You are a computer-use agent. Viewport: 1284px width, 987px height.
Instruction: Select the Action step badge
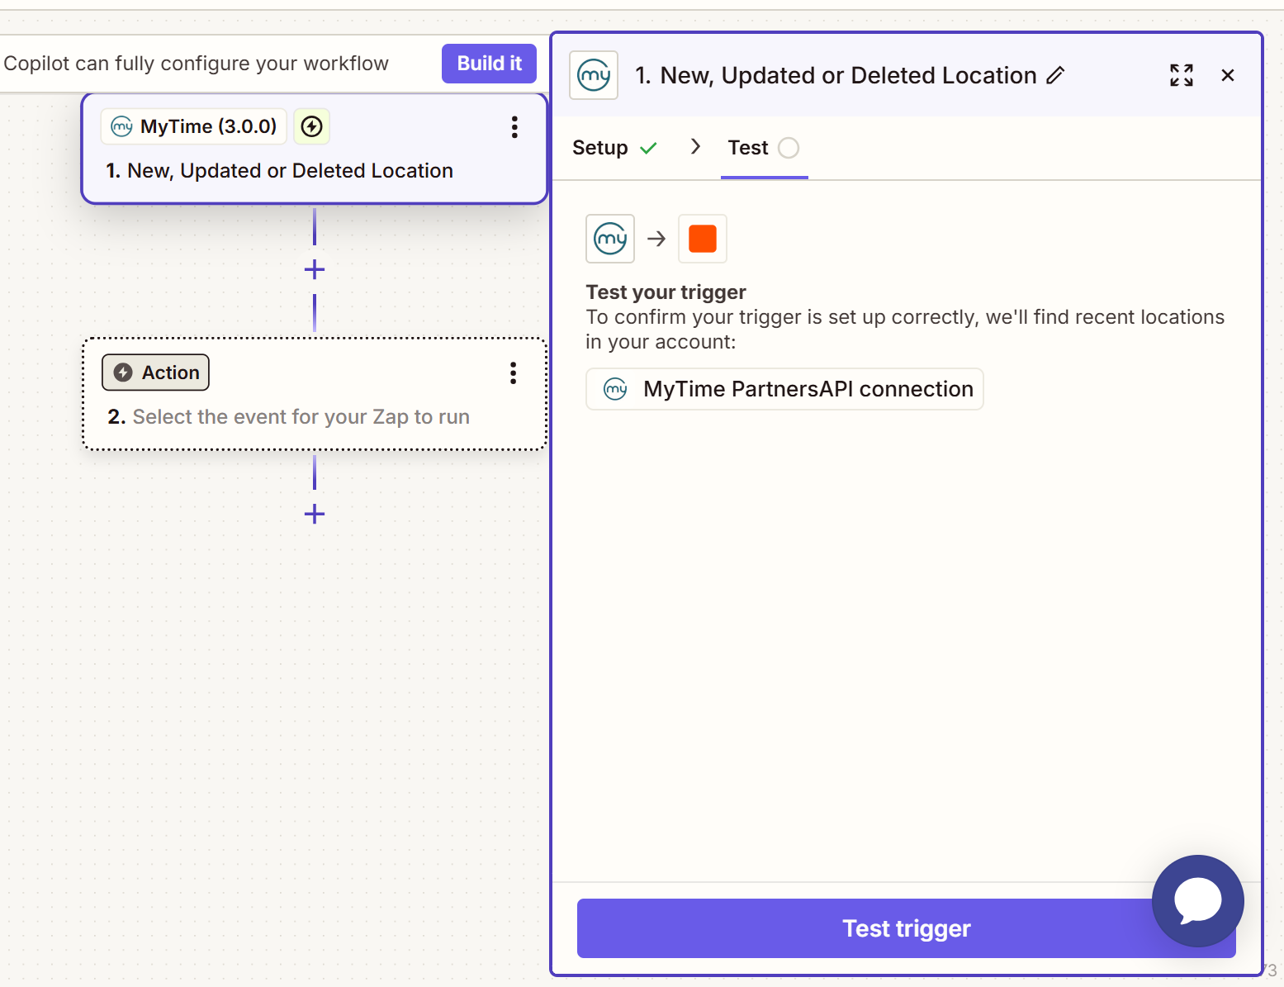click(155, 372)
